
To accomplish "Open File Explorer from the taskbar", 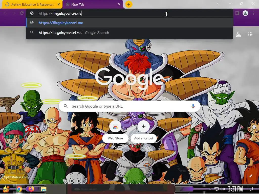I will pos(44,189).
